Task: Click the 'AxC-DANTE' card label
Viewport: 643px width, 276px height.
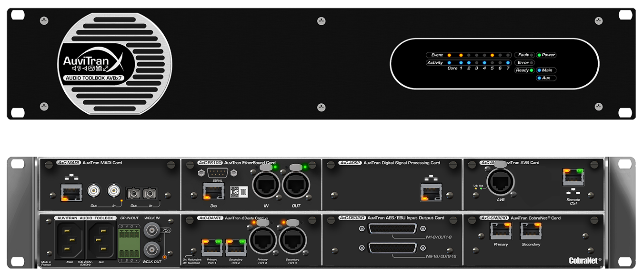Action: pos(210,218)
